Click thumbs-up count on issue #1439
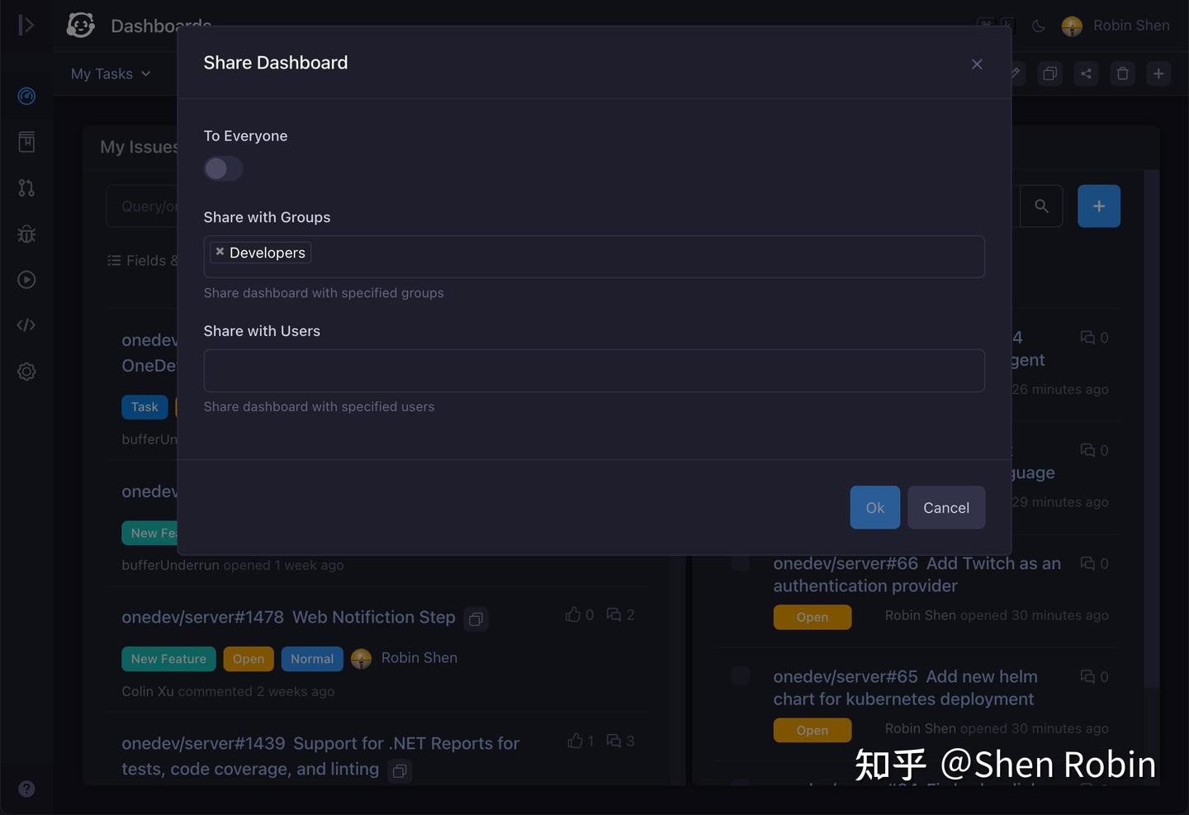This screenshot has height=815, width=1189. pyautogui.click(x=580, y=741)
